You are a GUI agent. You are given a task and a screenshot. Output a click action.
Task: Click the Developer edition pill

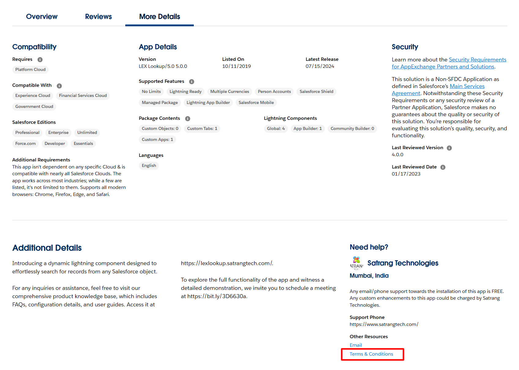tap(55, 144)
